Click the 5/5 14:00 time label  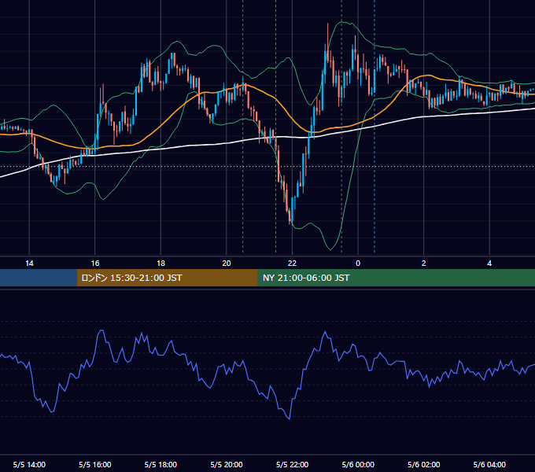tap(29, 464)
